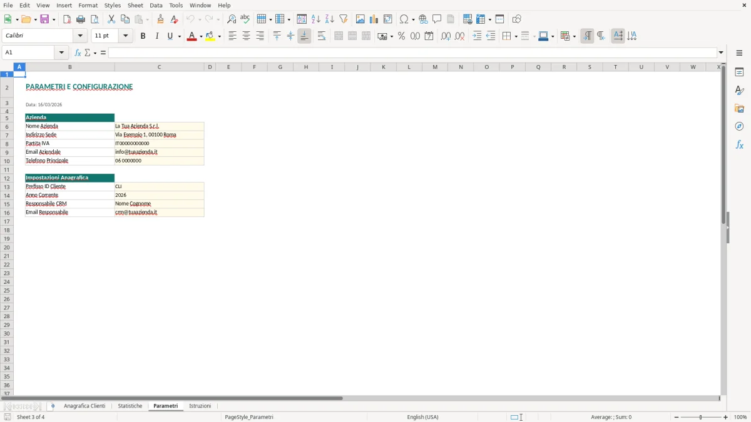
Task: Expand background color dropdown arrow
Action: pyautogui.click(x=220, y=36)
